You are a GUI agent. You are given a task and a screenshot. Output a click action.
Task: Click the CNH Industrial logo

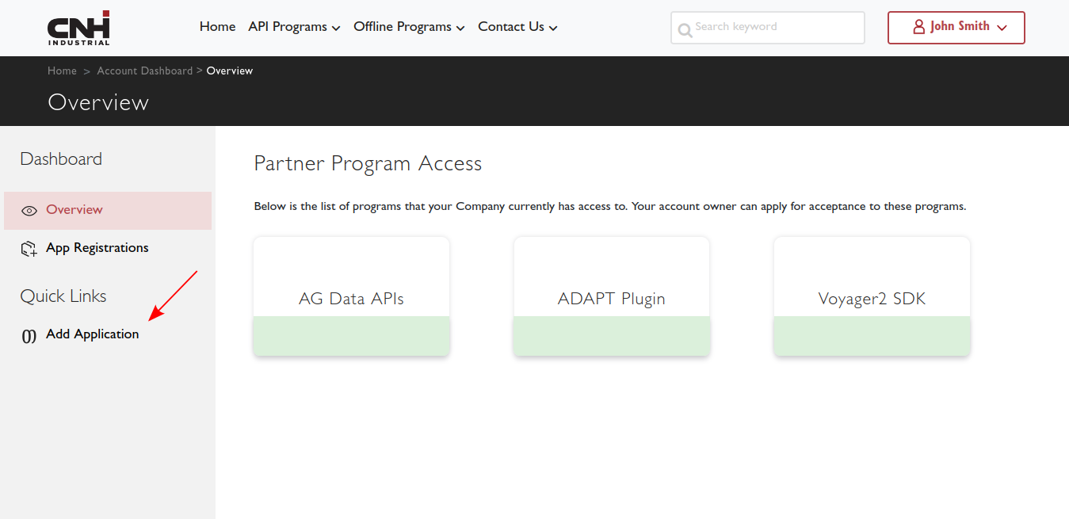(78, 28)
